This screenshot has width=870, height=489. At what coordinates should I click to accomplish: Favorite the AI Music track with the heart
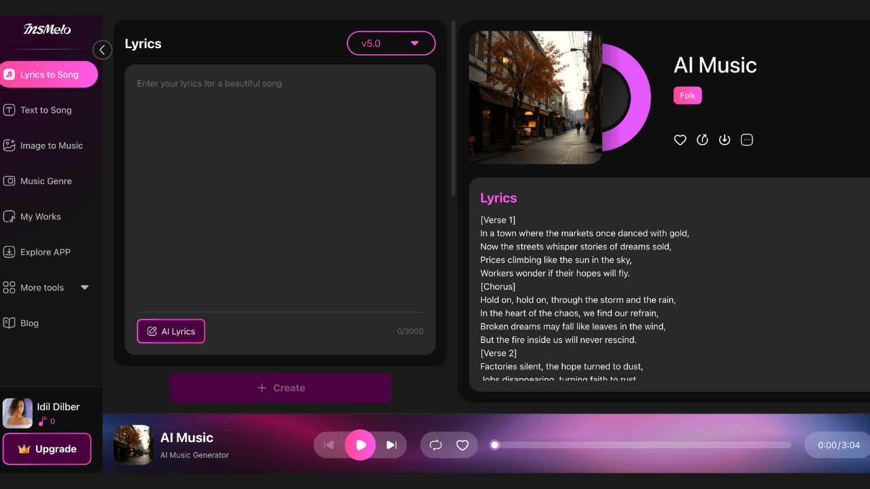680,139
